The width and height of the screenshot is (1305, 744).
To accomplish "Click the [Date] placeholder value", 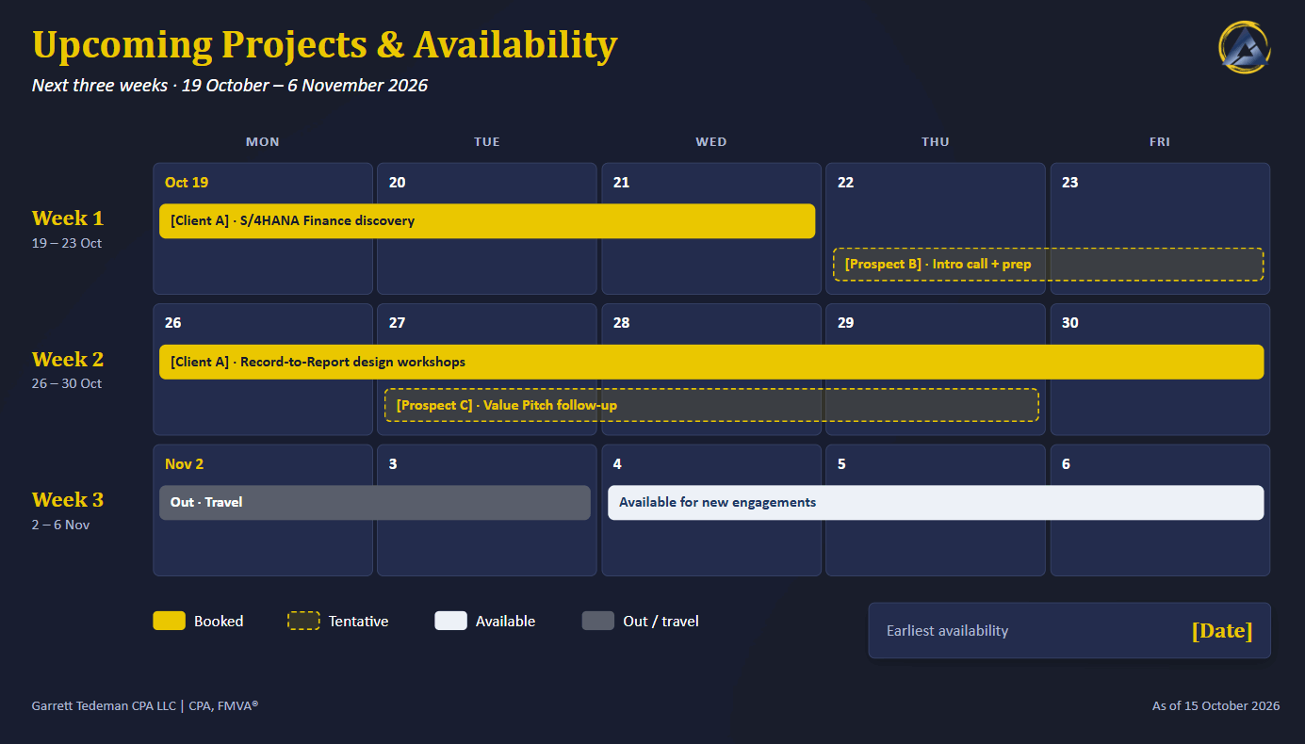I will [1222, 631].
